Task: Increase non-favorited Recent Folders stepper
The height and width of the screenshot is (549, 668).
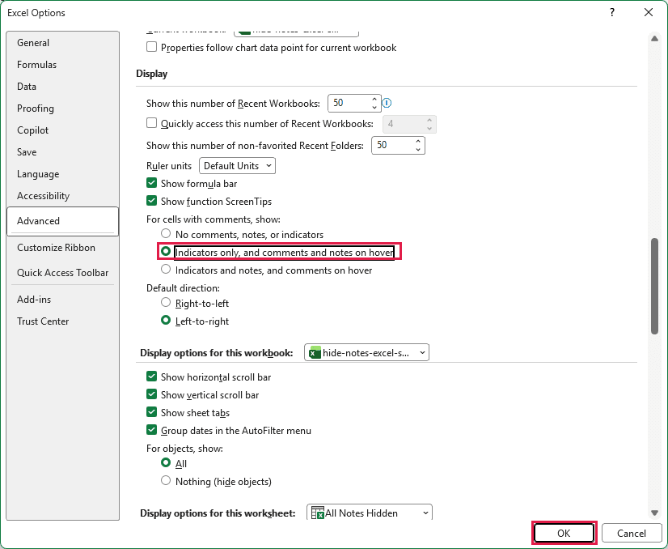Action: (418, 141)
